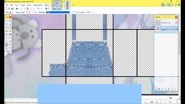Select the Ellipse Select tool
The image size is (185, 104).
[6, 28]
